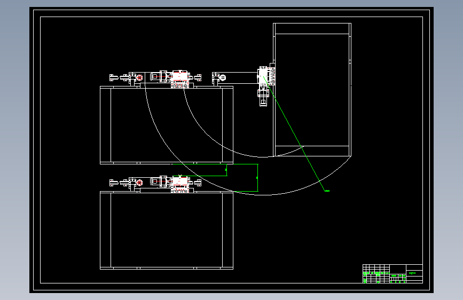Select the long green diagonal radius leader line

coord(294,134)
